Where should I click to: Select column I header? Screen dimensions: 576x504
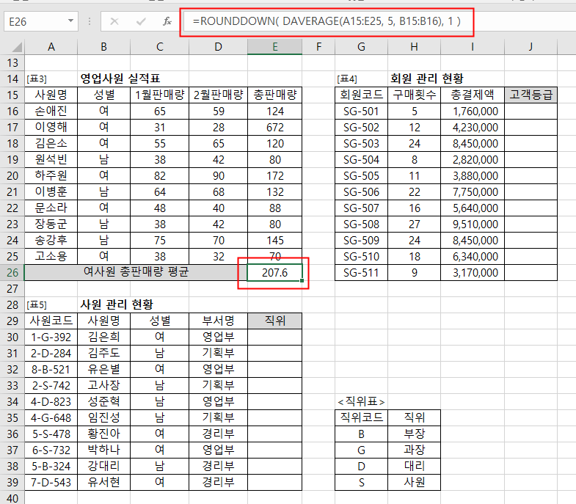[473, 47]
